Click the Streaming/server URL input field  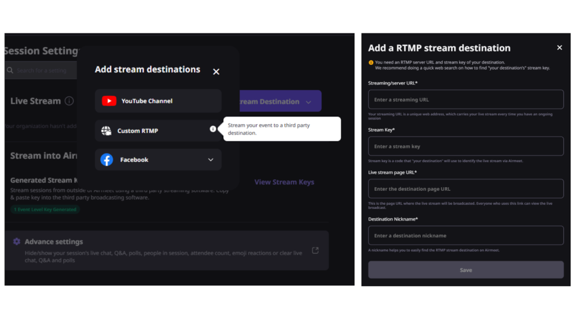pos(465,99)
